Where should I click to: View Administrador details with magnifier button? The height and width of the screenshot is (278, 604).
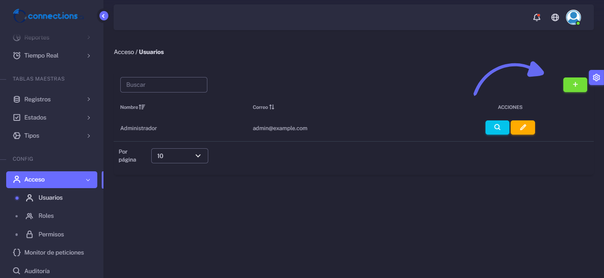coord(497,127)
